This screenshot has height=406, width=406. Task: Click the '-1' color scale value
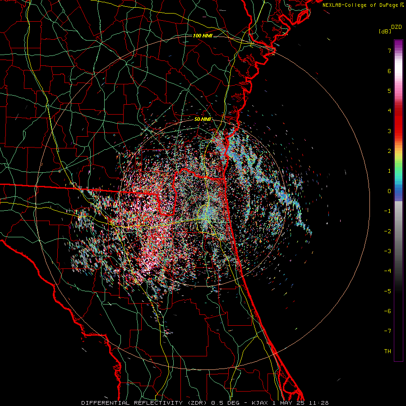click(x=388, y=211)
